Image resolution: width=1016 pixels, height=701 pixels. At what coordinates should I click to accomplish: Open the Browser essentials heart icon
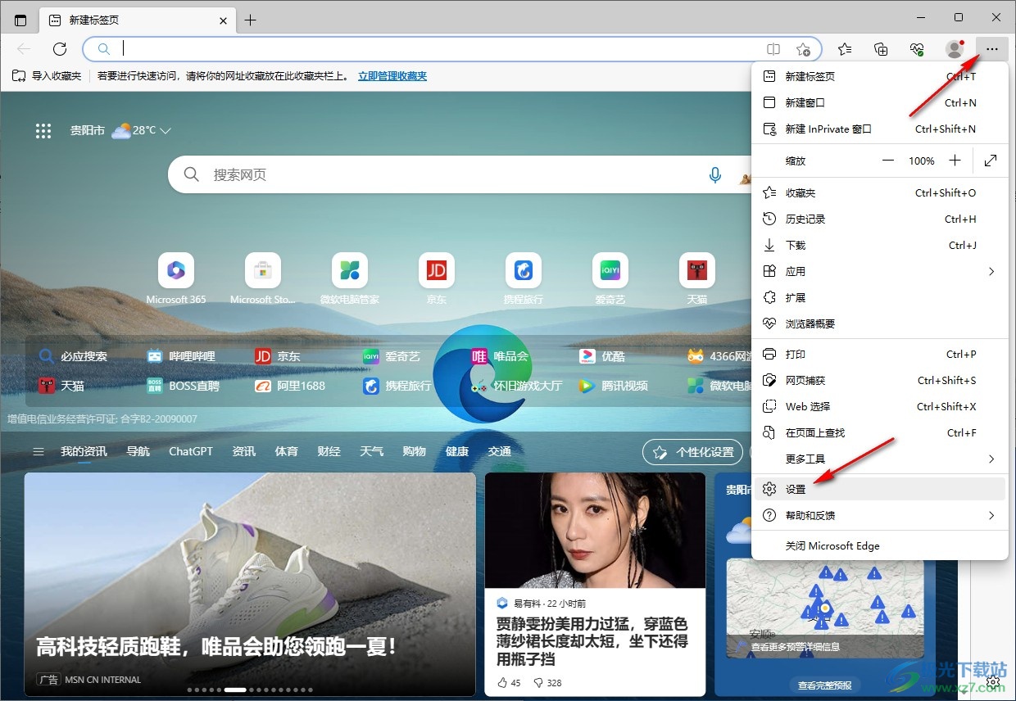(x=917, y=49)
